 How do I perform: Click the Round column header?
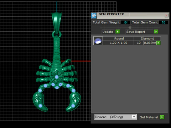(119, 38)
